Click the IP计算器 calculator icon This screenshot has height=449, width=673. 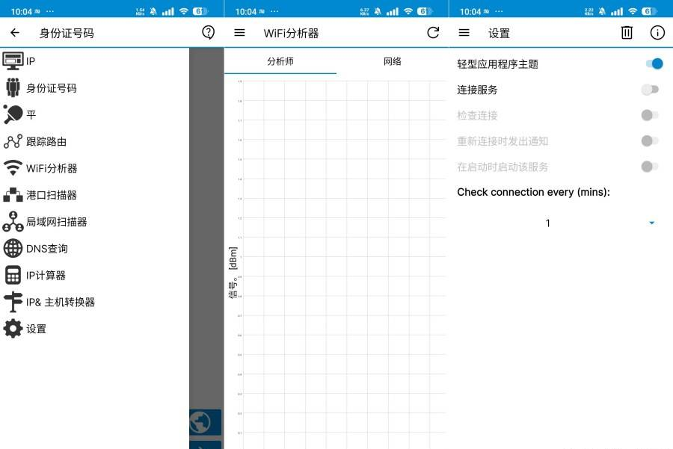[x=13, y=275]
